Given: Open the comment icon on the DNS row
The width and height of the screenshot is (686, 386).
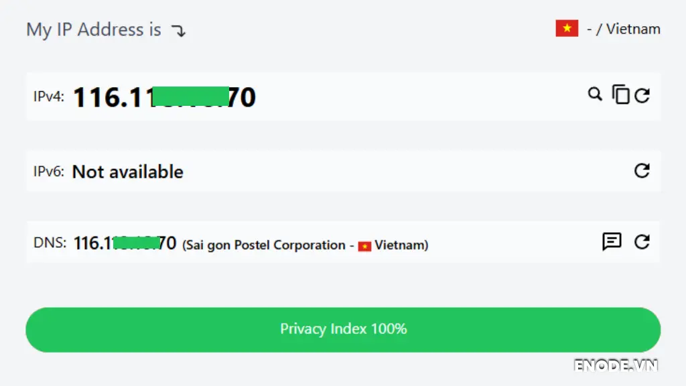Looking at the screenshot, I should (x=612, y=243).
